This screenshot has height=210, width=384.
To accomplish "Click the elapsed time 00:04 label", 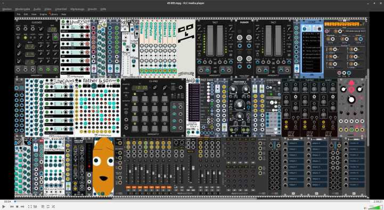I will coord(7,202).
